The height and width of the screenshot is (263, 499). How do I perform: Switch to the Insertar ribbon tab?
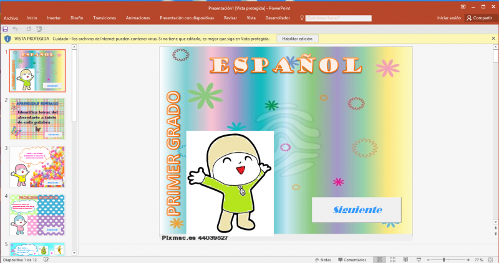coord(54,18)
